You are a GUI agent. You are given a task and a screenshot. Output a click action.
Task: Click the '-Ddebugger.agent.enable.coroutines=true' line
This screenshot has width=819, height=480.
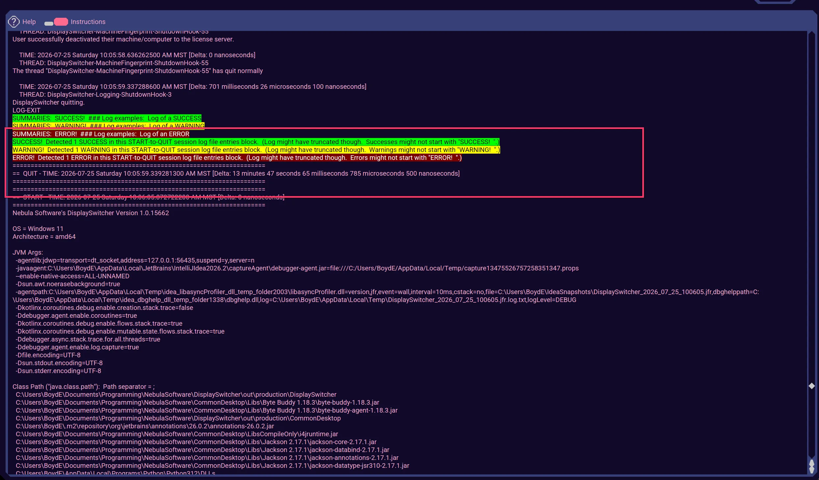[x=76, y=316]
